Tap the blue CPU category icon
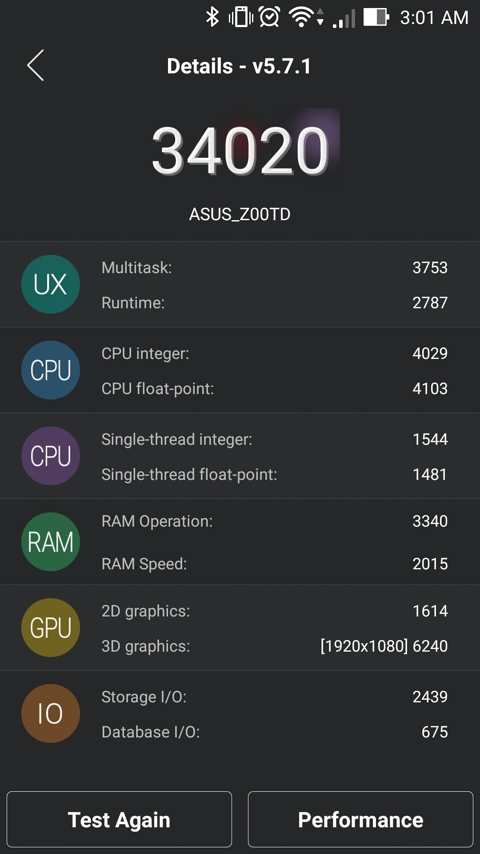Viewport: 480px width, 854px height. click(x=51, y=370)
